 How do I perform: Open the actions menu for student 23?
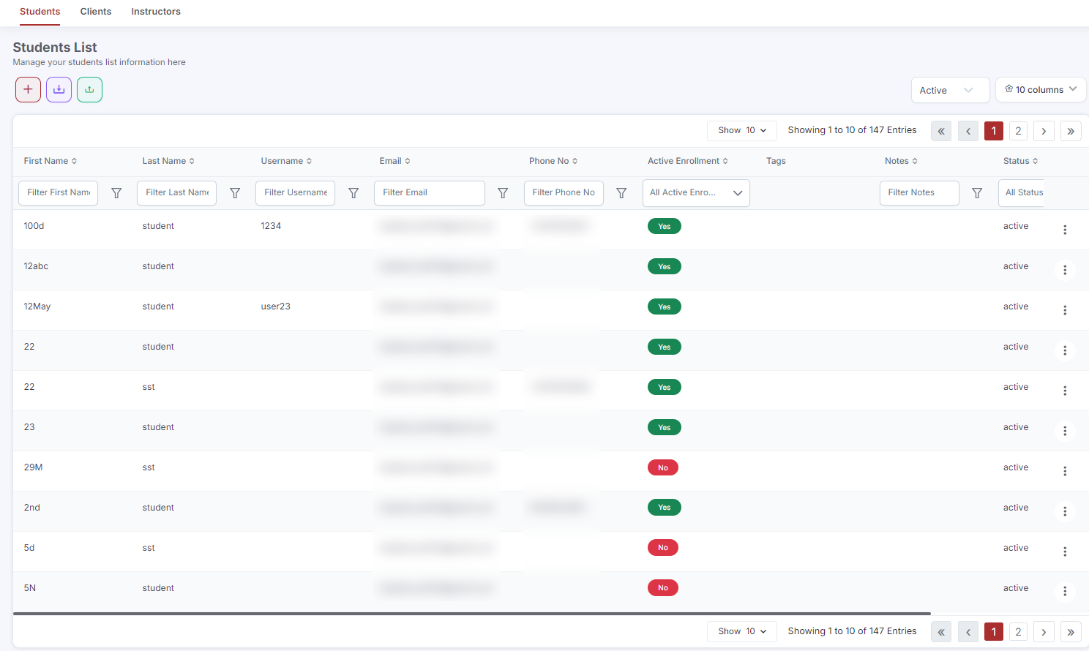click(x=1065, y=431)
